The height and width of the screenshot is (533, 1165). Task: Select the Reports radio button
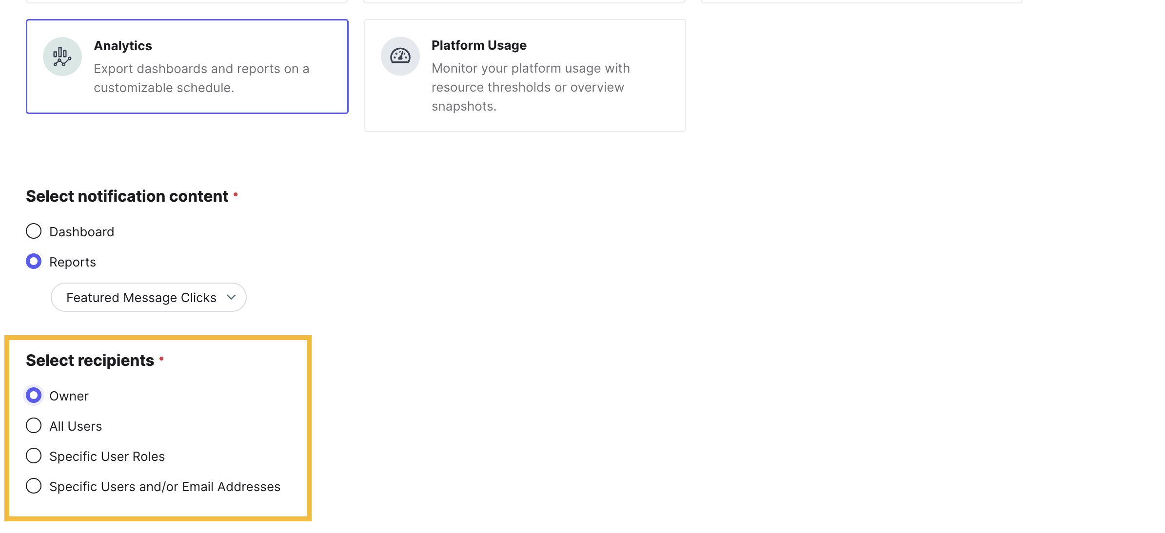click(34, 261)
